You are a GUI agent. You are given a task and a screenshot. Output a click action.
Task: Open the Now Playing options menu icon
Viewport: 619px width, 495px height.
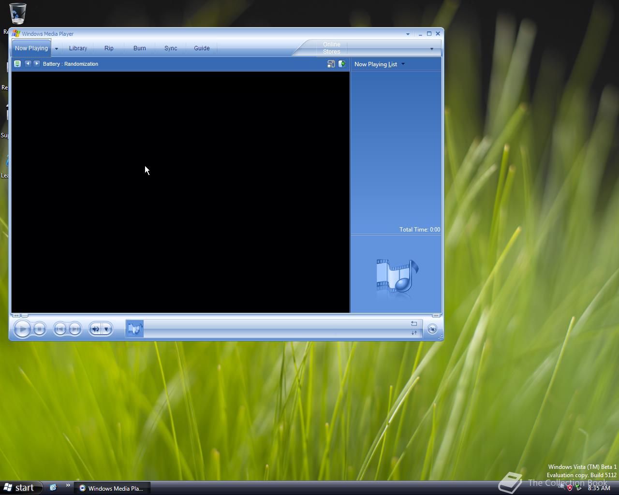[17, 64]
